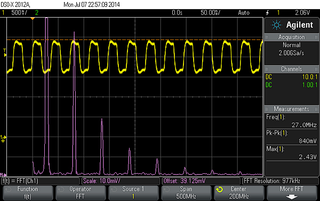Viewport: 320px width, 201px height.
Task: Open the Source 1 softkey selector
Action: click(x=133, y=193)
